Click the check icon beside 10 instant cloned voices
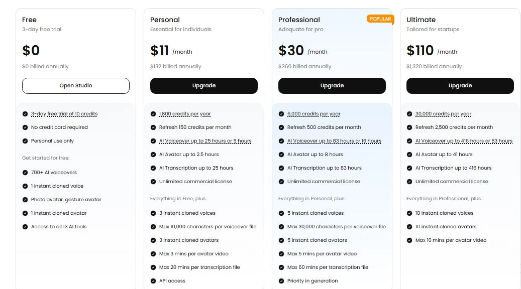 (409, 213)
